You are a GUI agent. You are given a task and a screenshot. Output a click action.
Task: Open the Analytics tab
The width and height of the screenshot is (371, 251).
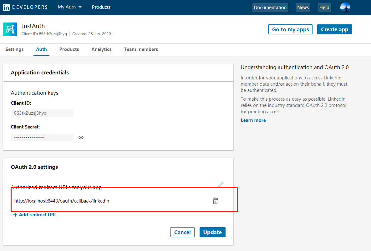[101, 49]
